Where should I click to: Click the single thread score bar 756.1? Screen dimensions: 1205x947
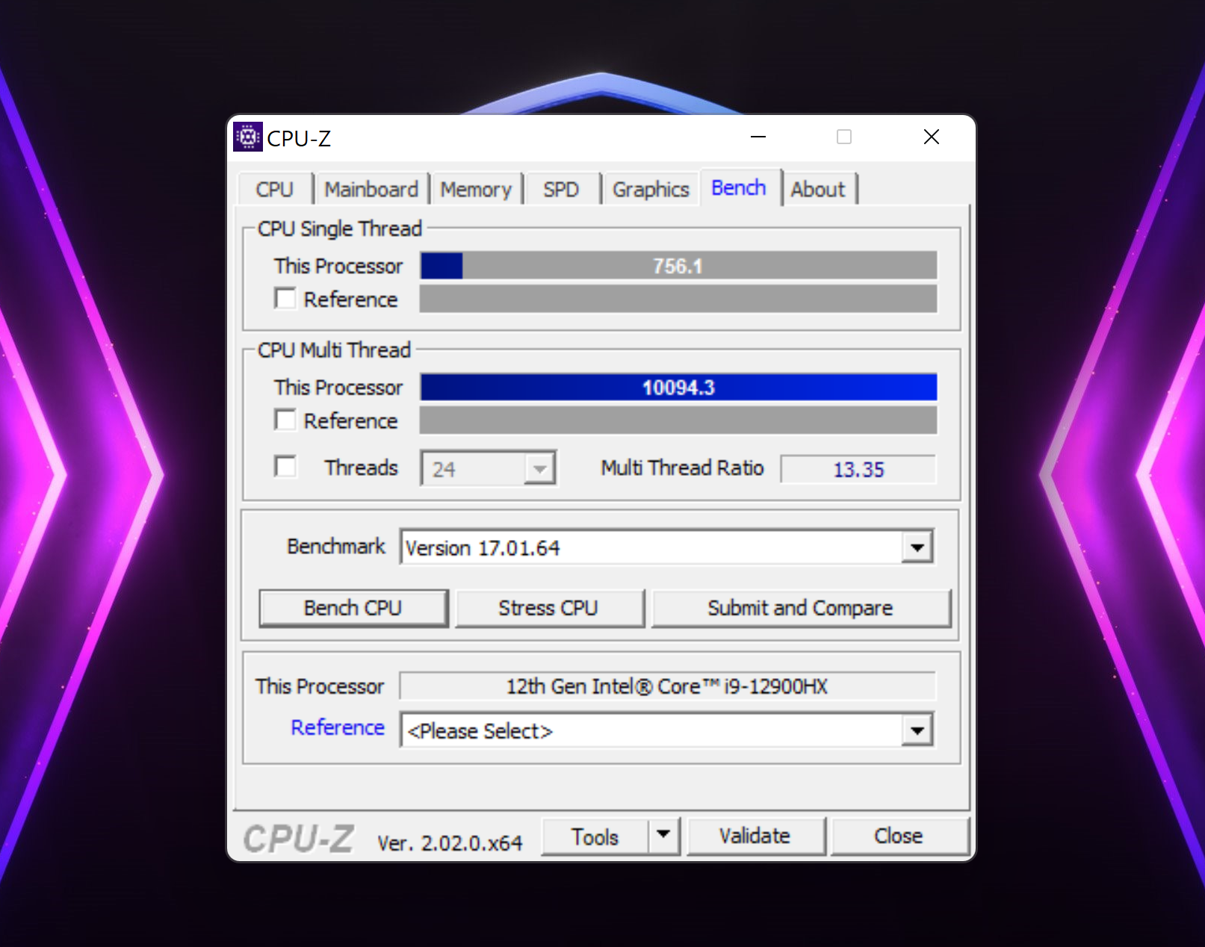(x=678, y=266)
